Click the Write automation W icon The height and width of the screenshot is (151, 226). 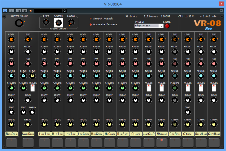pos(25,10)
